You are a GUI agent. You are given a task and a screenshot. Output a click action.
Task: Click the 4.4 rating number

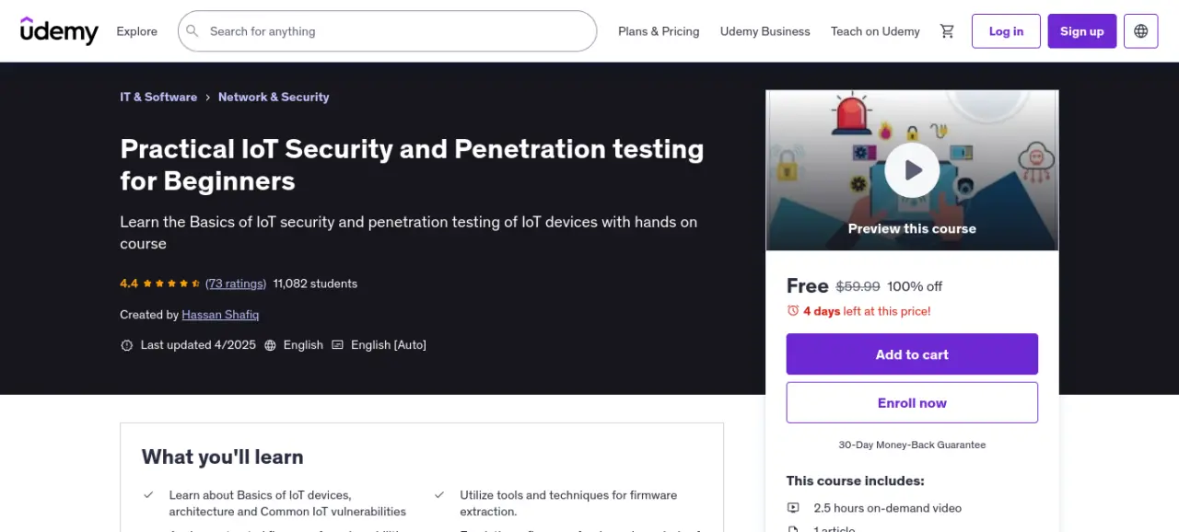coord(128,283)
